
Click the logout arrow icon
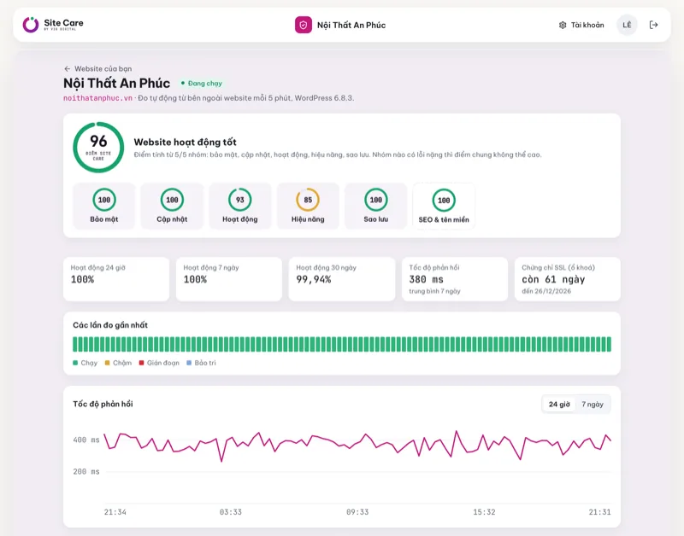(653, 25)
